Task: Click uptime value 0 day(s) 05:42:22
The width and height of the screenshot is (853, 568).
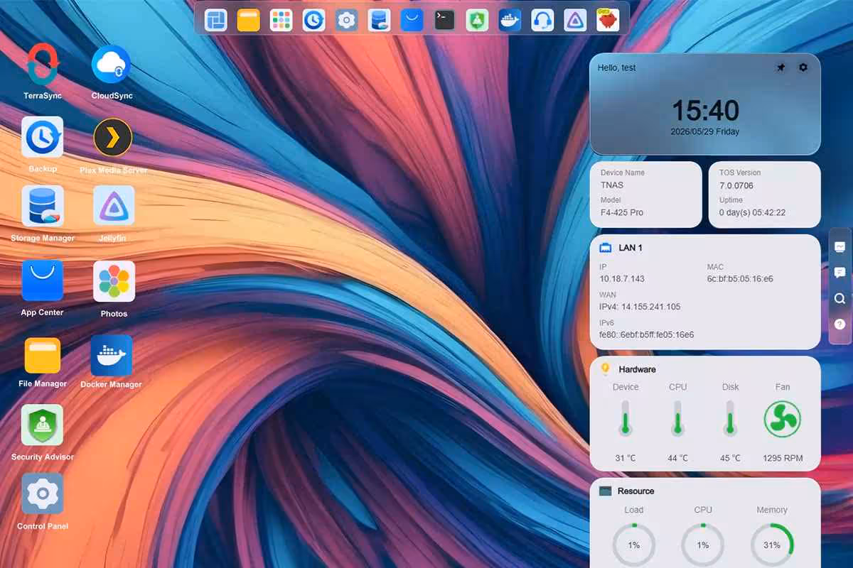Action: click(x=752, y=212)
